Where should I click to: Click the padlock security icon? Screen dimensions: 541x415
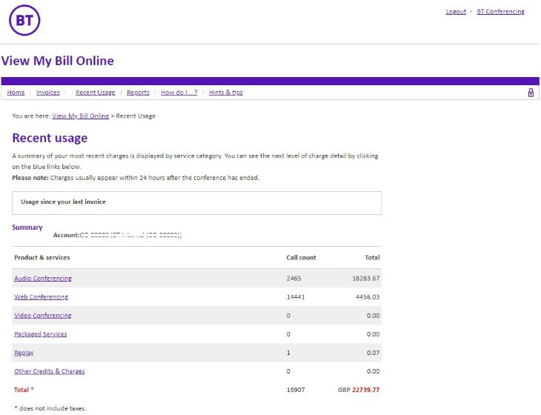(x=531, y=93)
